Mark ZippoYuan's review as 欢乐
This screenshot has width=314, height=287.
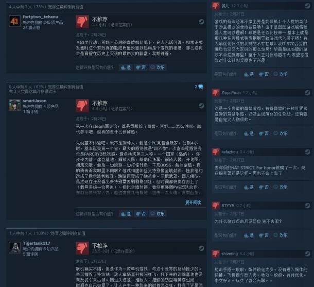[x=281, y=133]
